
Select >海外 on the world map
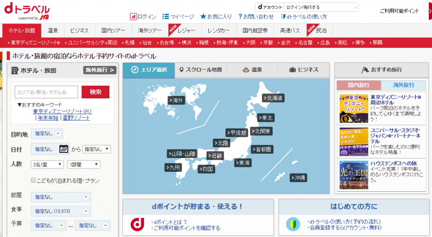click(x=176, y=100)
